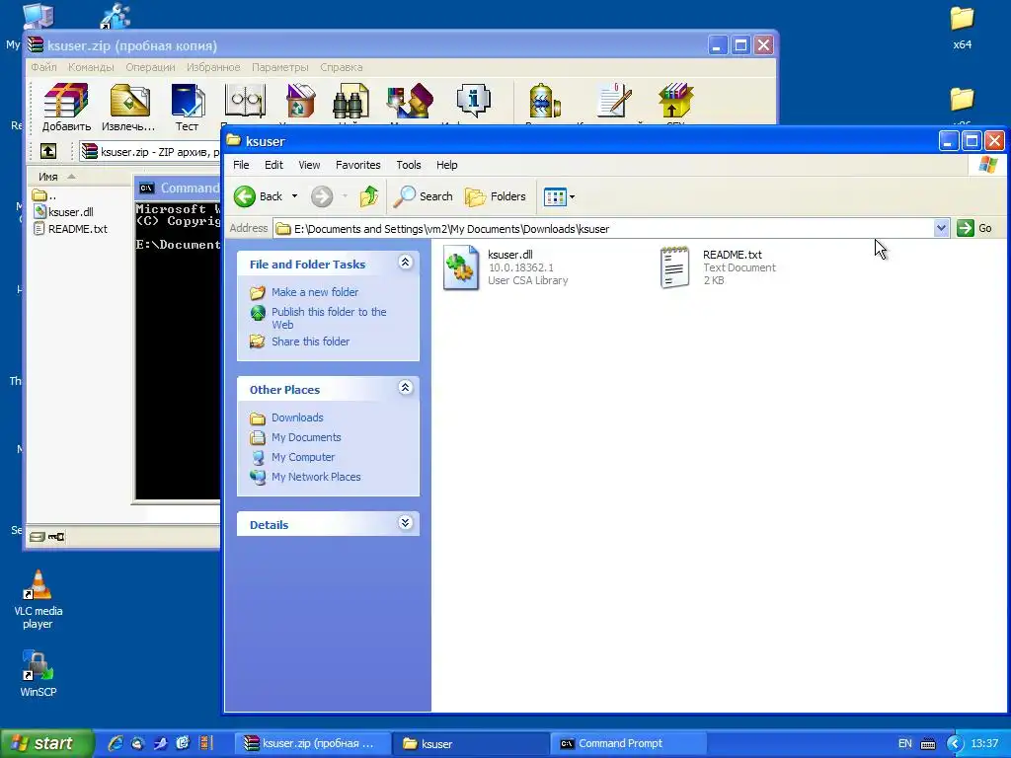1011x758 pixels.
Task: Go to Downloads in Other Places
Action: [x=297, y=417]
